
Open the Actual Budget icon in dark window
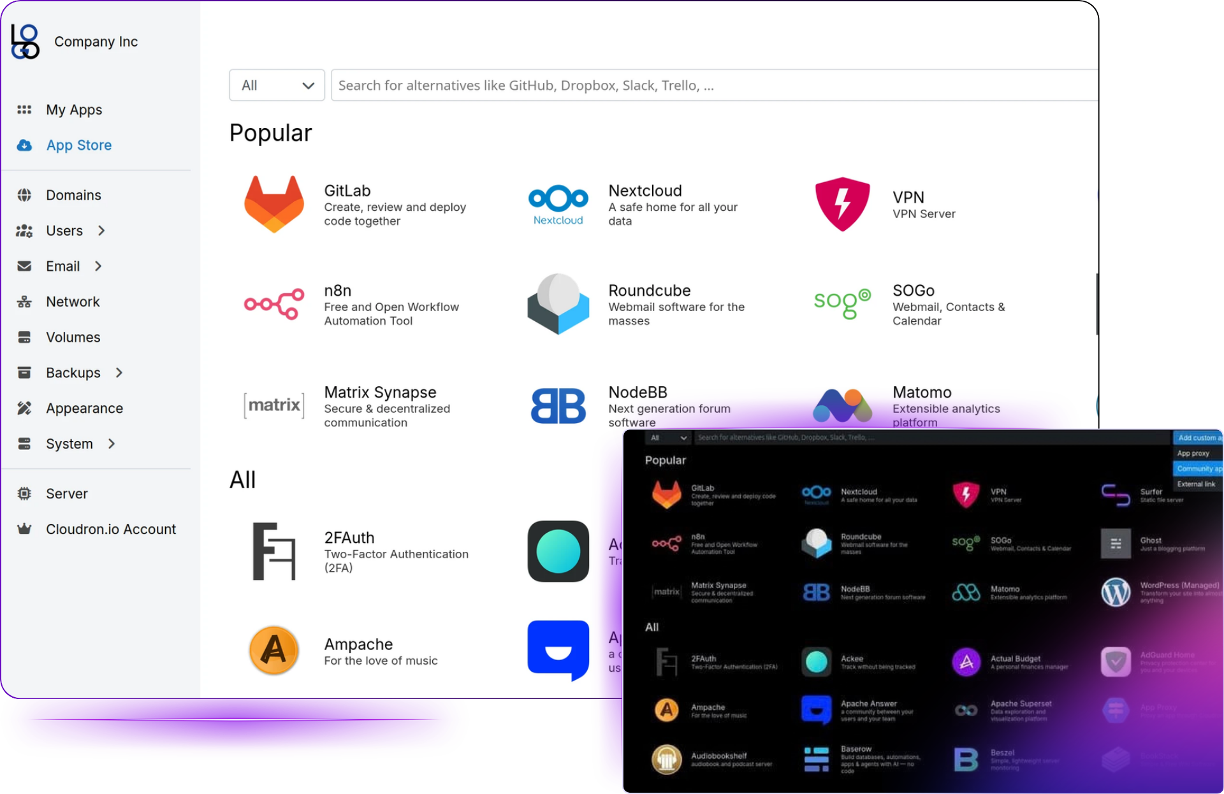click(x=966, y=662)
